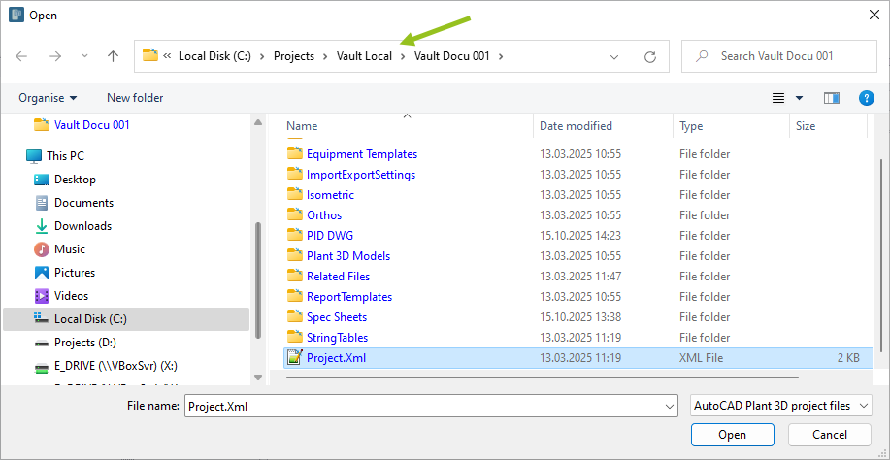Open Downloads in the navigation pane
Viewport: 890px width, 460px height.
82,226
